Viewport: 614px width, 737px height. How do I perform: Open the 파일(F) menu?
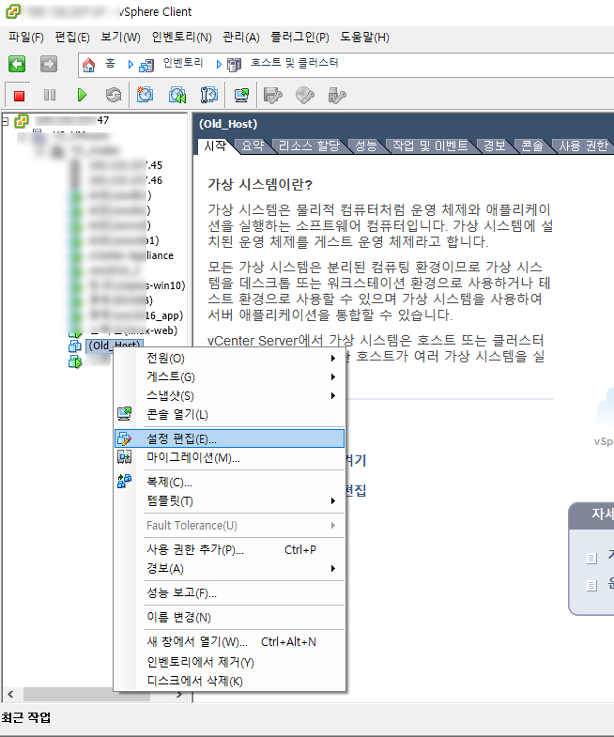click(x=26, y=38)
